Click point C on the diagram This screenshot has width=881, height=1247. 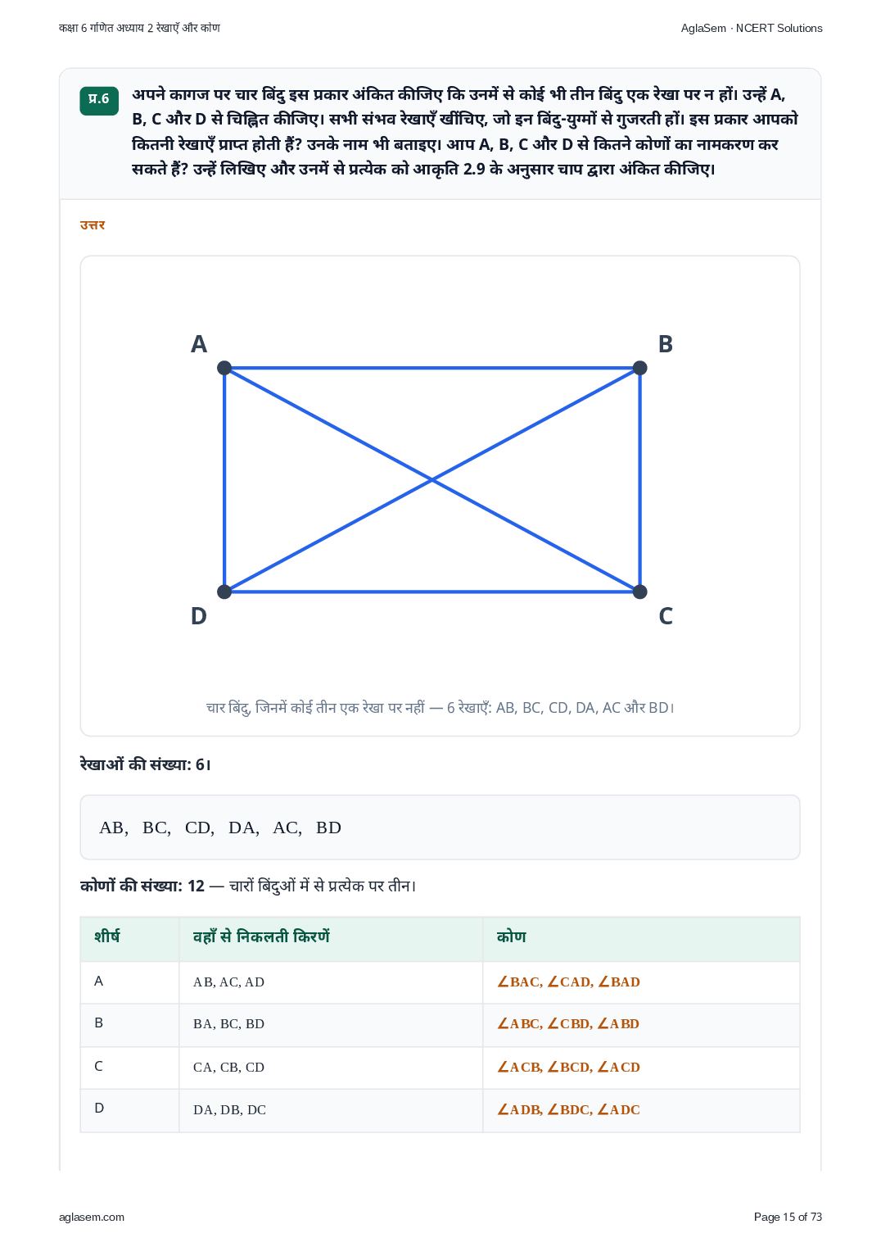pos(640,592)
